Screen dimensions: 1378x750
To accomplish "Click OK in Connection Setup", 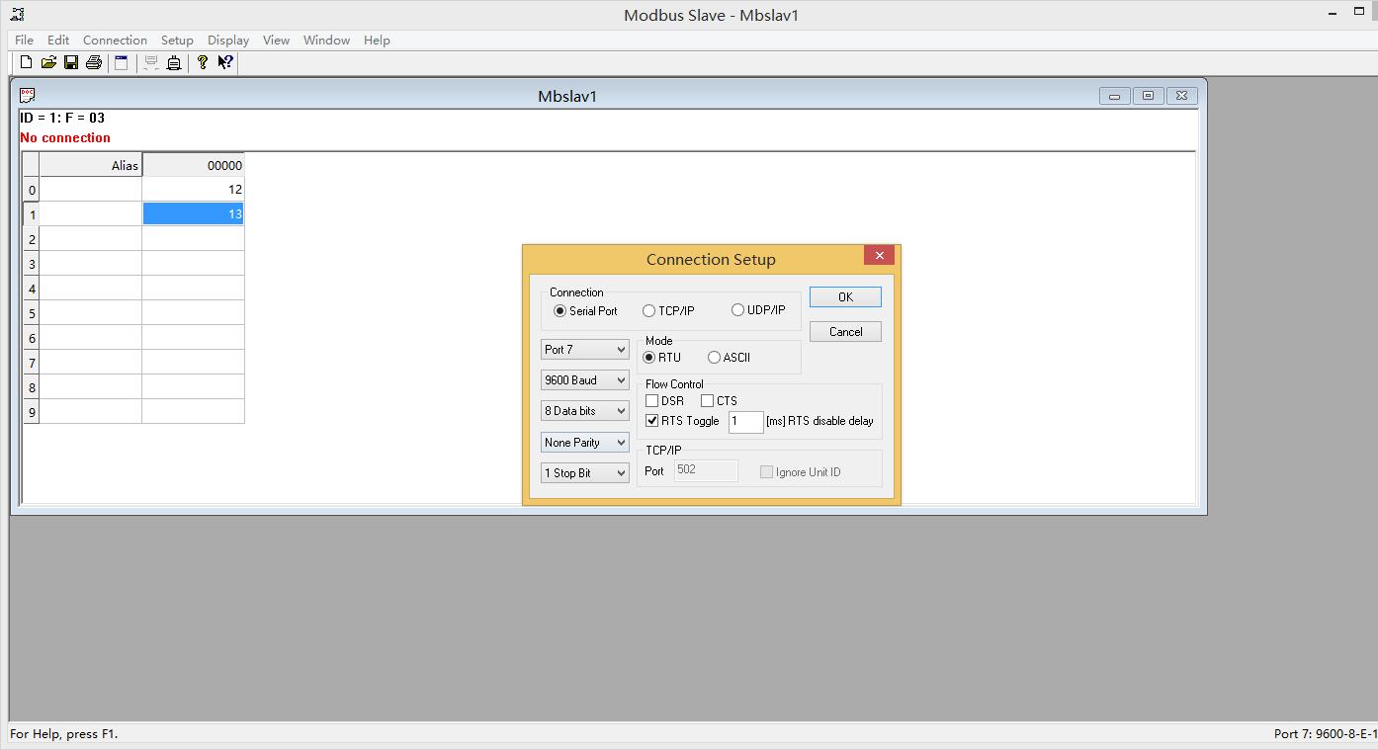I will [845, 296].
